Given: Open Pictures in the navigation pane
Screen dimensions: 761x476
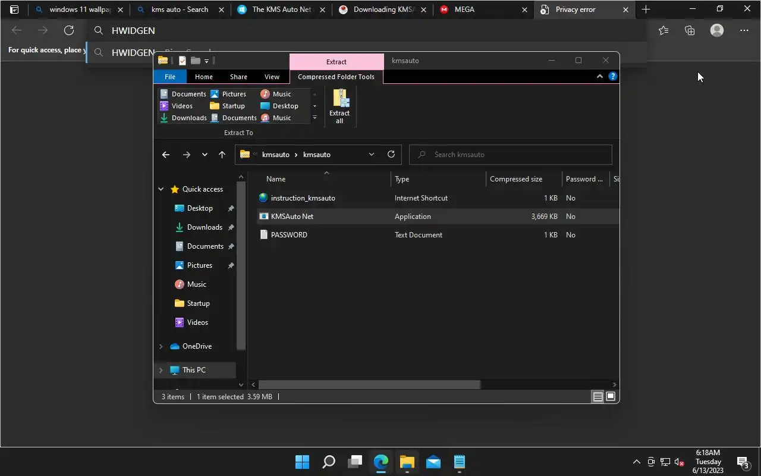Looking at the screenshot, I should (x=199, y=265).
